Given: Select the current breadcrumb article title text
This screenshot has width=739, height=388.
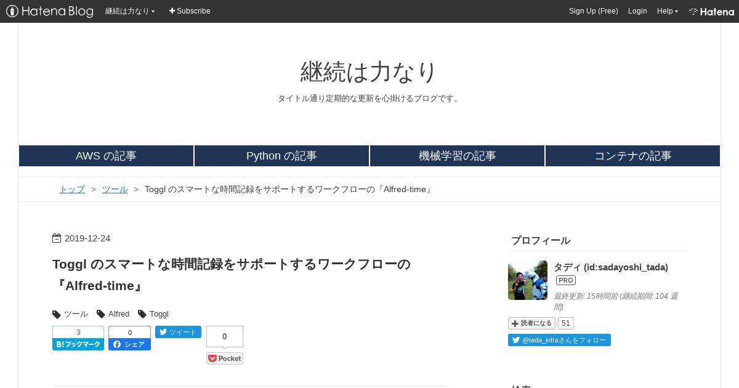Looking at the screenshot, I should click(289, 189).
